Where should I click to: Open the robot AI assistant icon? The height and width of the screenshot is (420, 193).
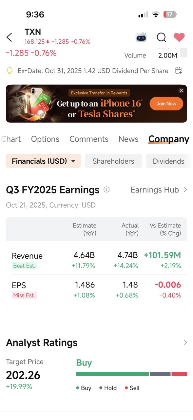(142, 37)
